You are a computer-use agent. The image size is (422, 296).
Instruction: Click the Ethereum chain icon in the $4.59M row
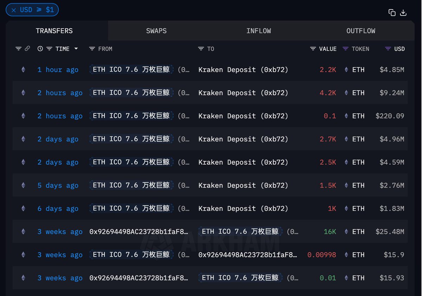[x=23, y=162]
